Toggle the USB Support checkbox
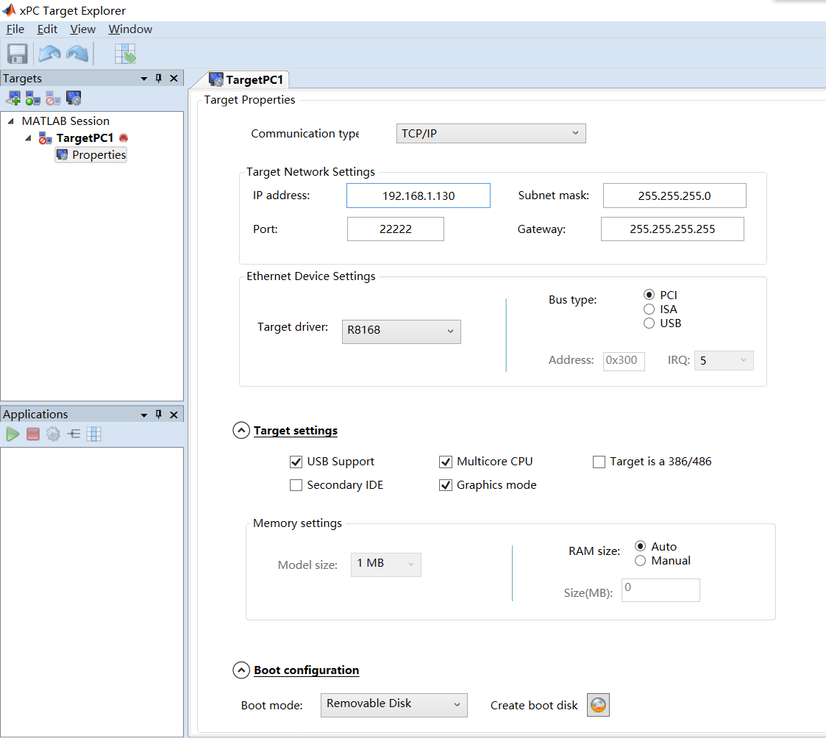This screenshot has width=826, height=738. click(x=296, y=462)
